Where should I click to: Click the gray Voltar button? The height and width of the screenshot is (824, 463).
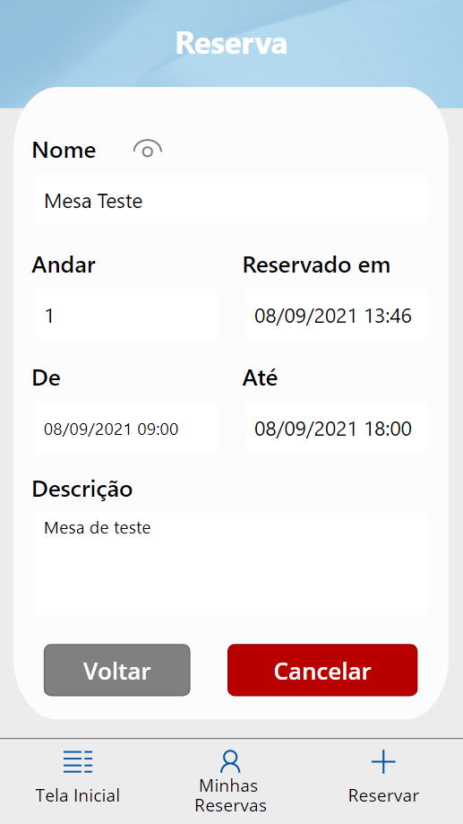coord(117,670)
